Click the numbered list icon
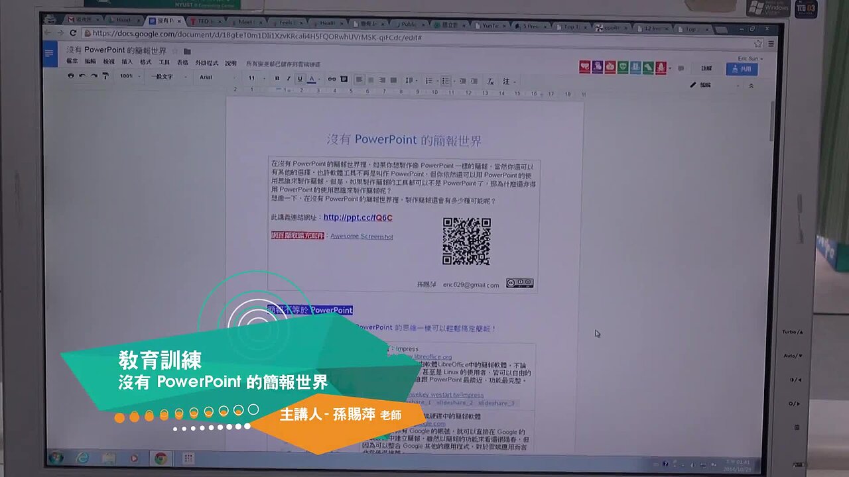Viewport: 849px width, 477px height. (430, 81)
